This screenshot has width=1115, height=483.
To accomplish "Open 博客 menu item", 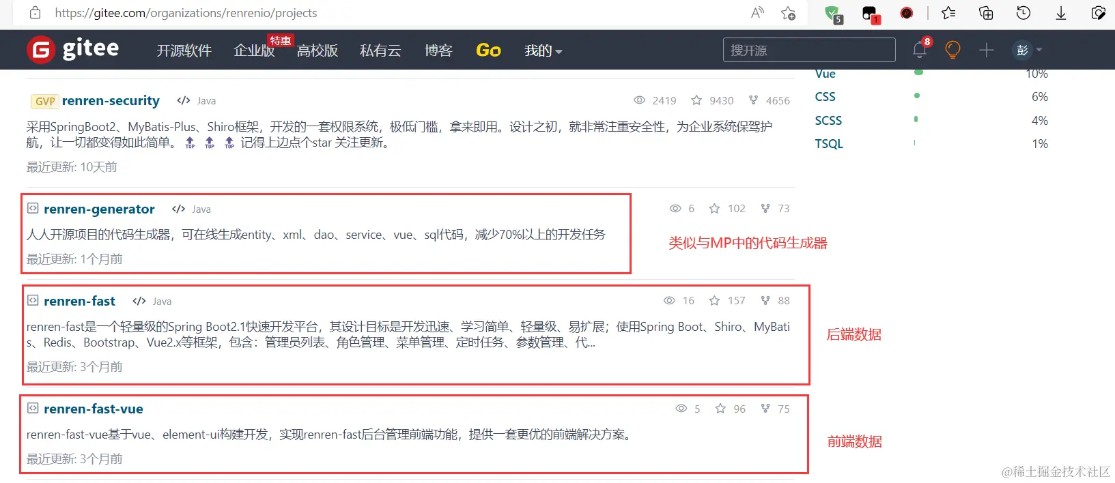I will click(438, 50).
